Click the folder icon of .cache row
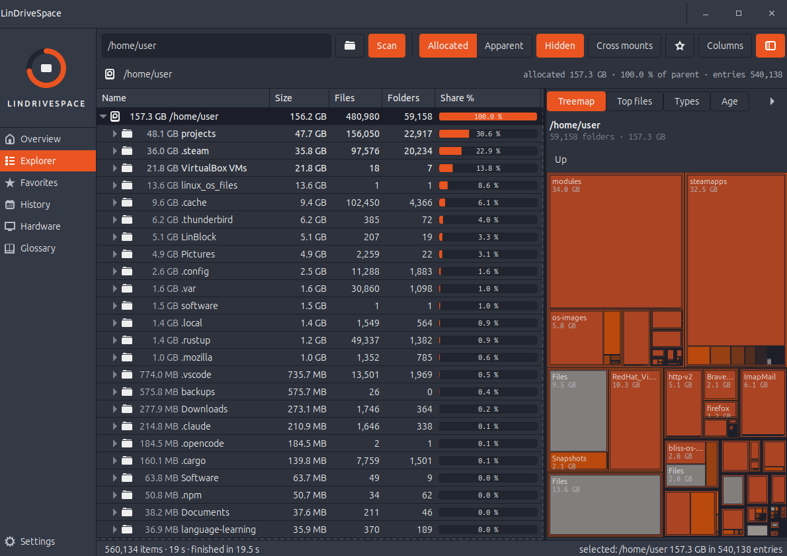The image size is (787, 556). [x=127, y=203]
